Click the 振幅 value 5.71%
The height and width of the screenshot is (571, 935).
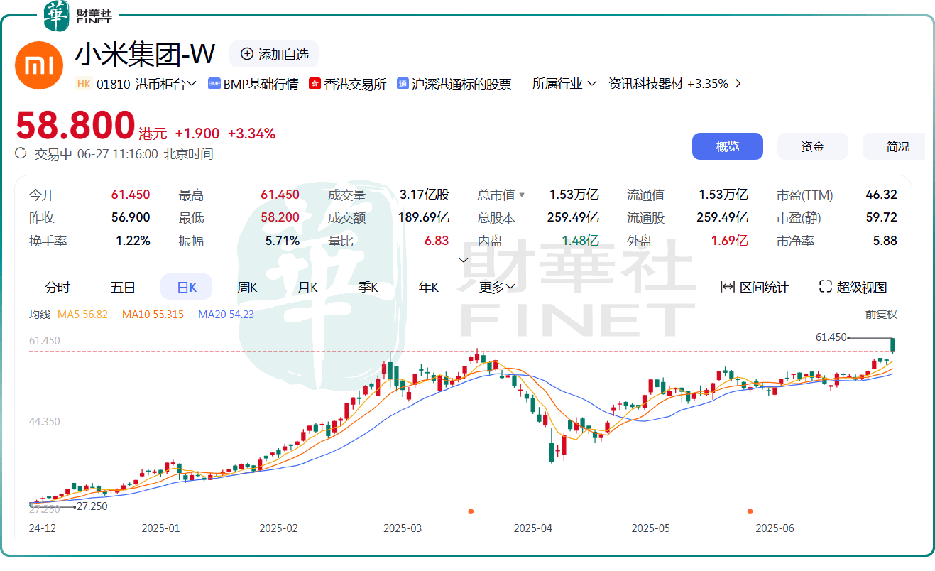(283, 241)
